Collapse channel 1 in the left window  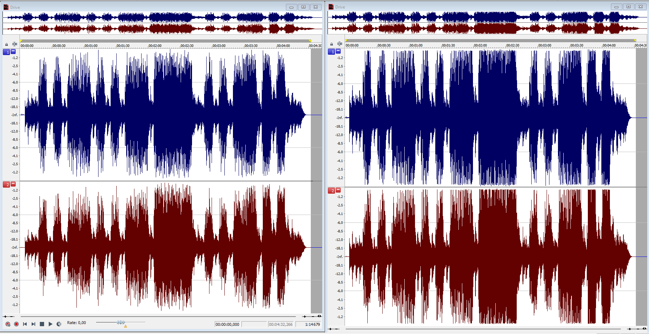(x=13, y=52)
